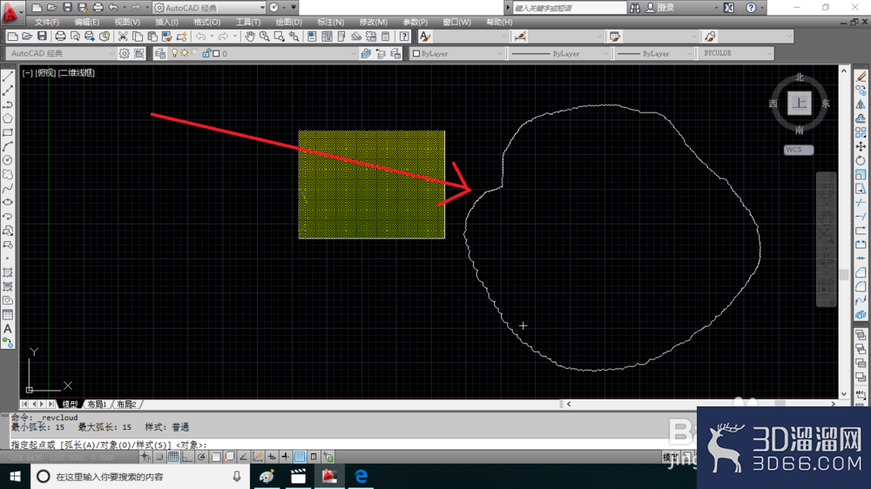Click the 上 face on ViewCube

800,104
